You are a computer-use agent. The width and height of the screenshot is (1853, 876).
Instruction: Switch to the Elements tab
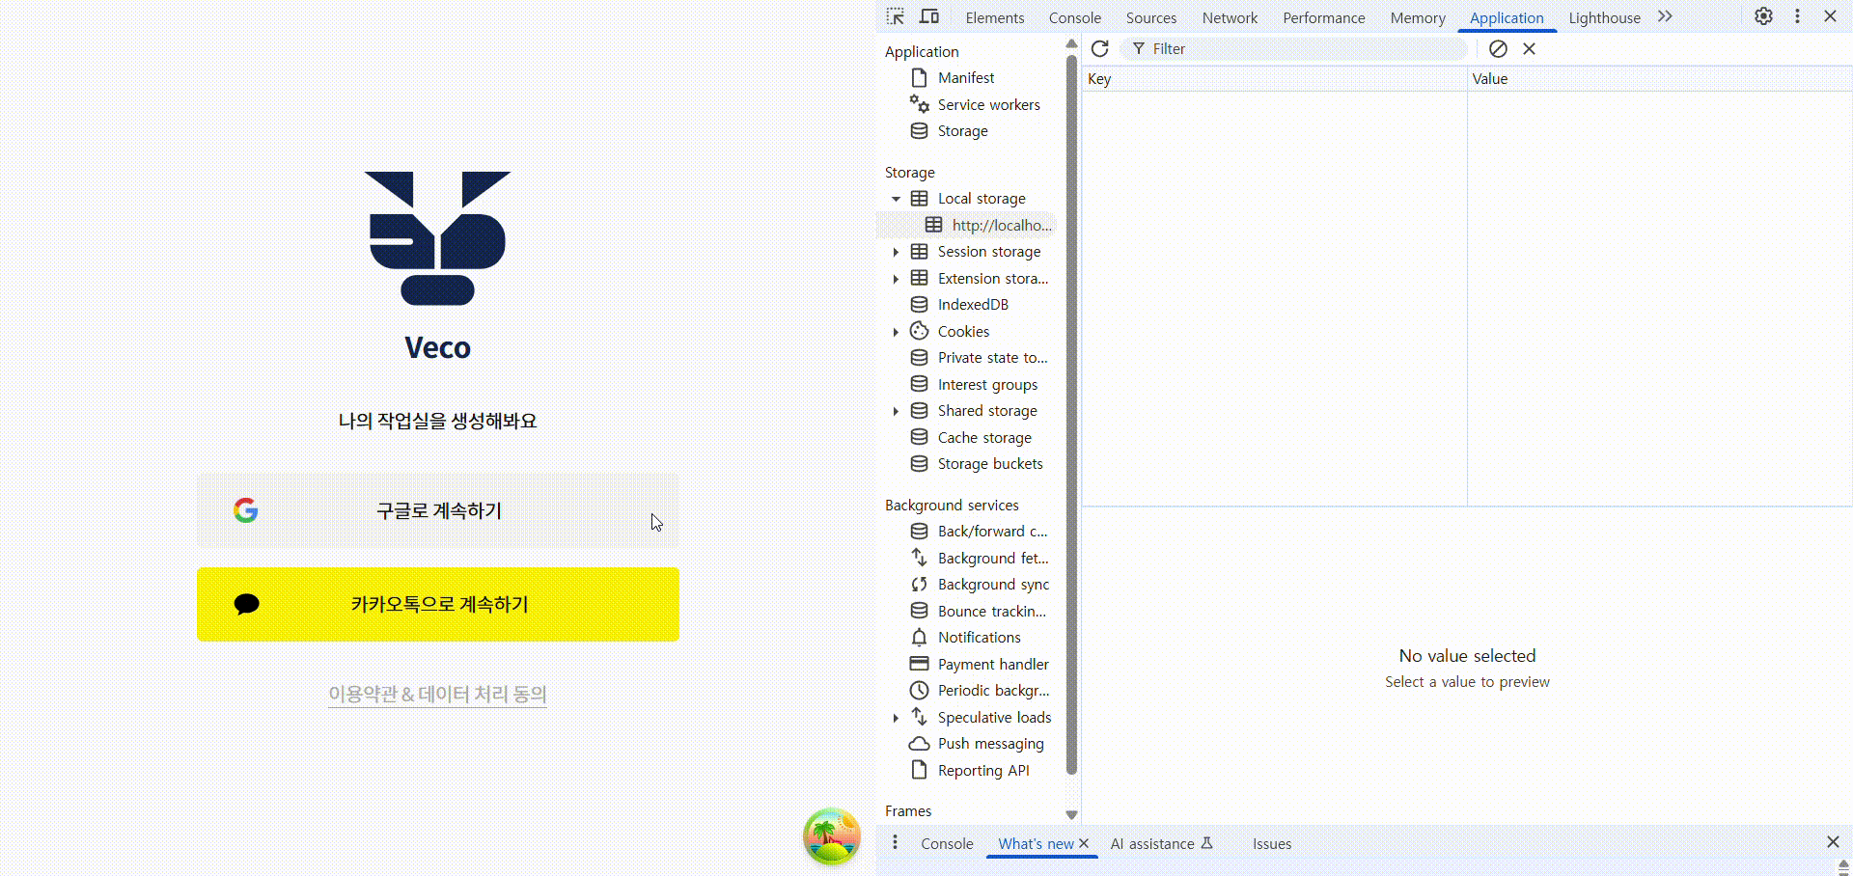coord(994,17)
